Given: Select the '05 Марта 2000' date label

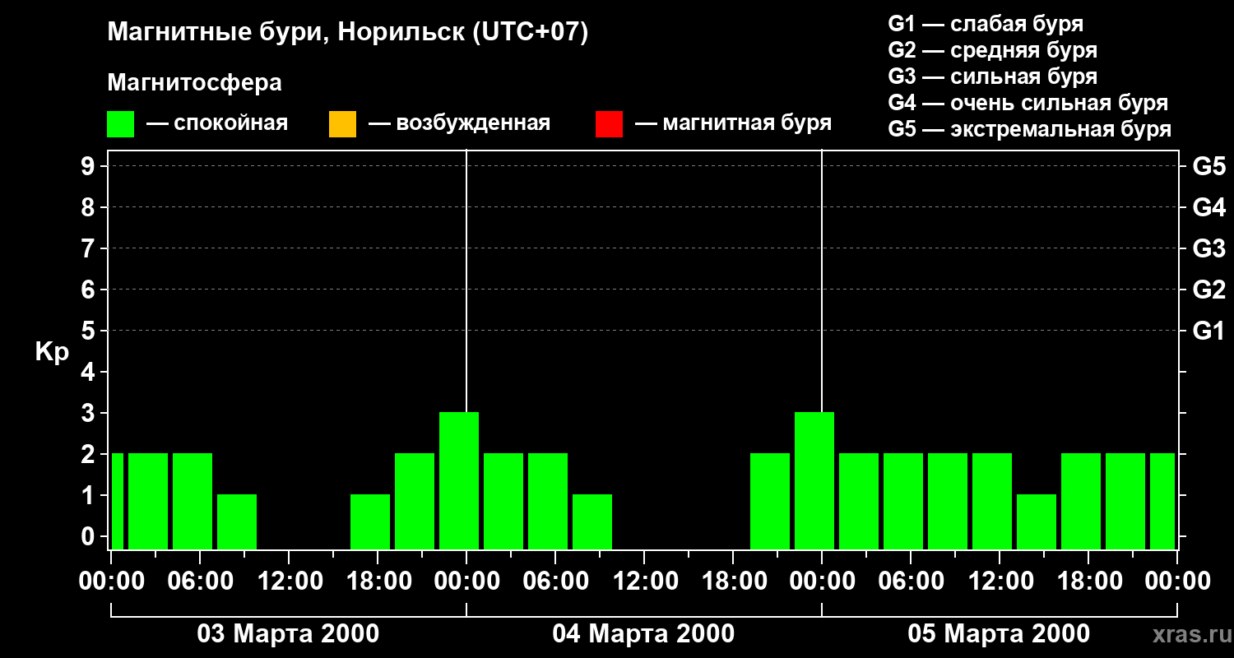Looking at the screenshot, I should (999, 634).
